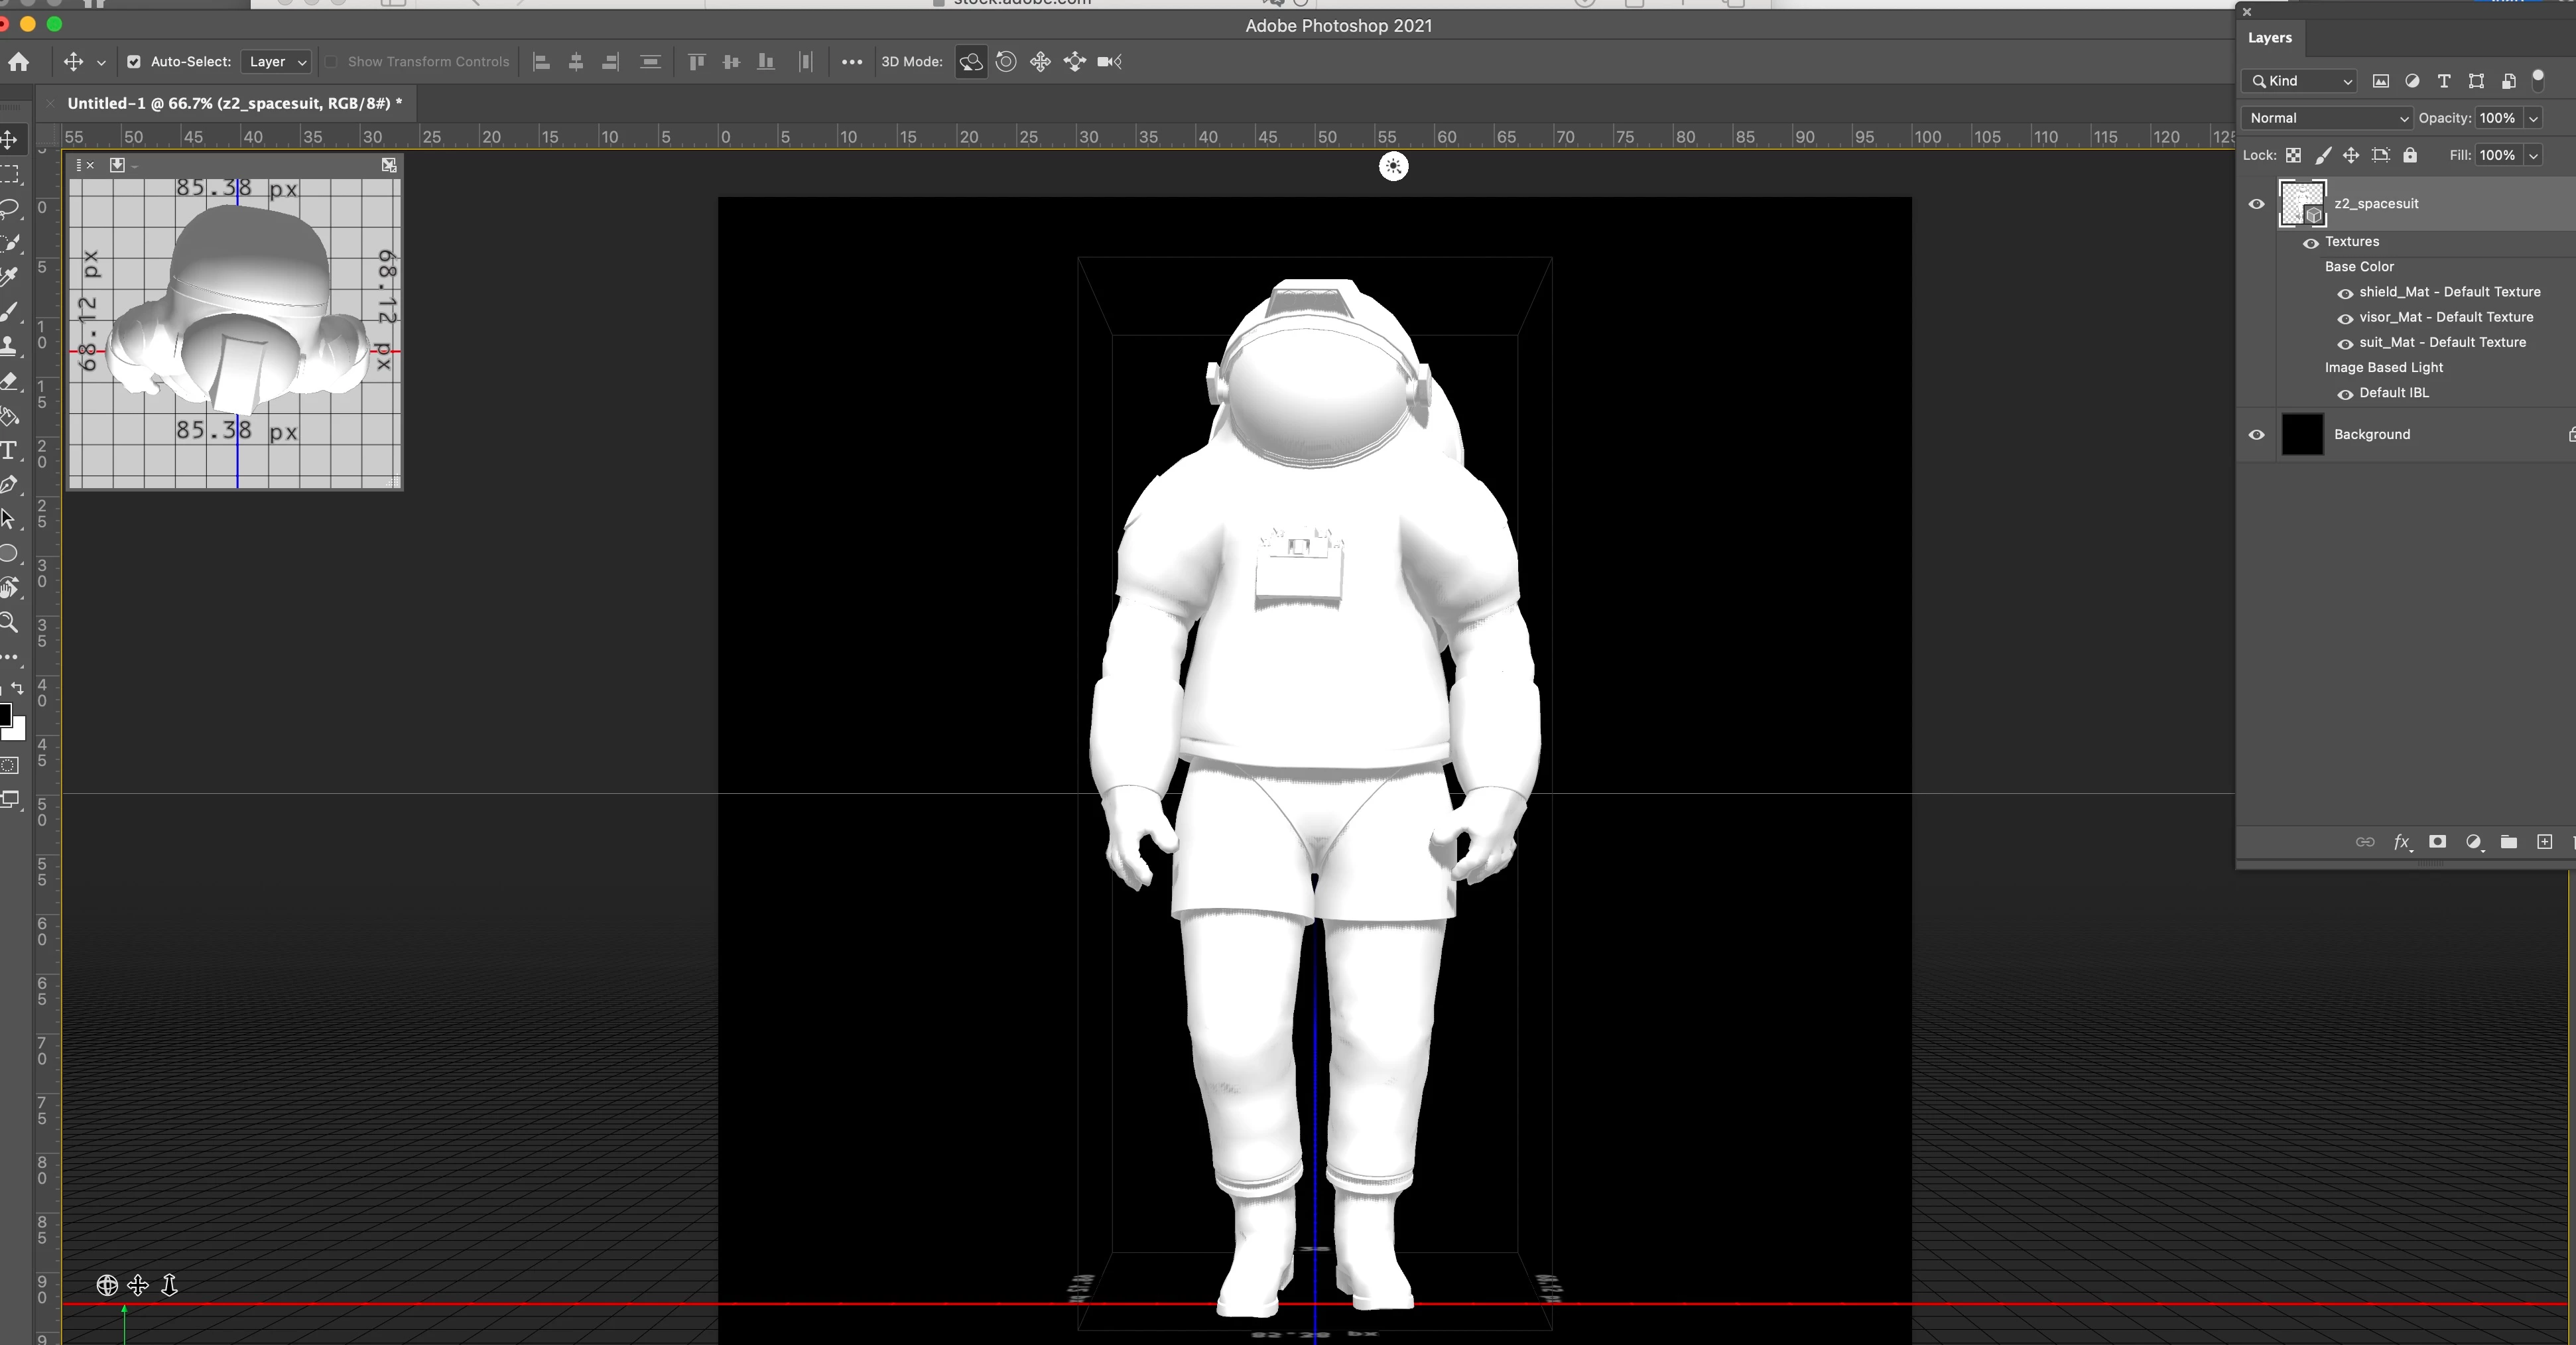Select the z2_spacesuit layer thumbnail

2301,204
